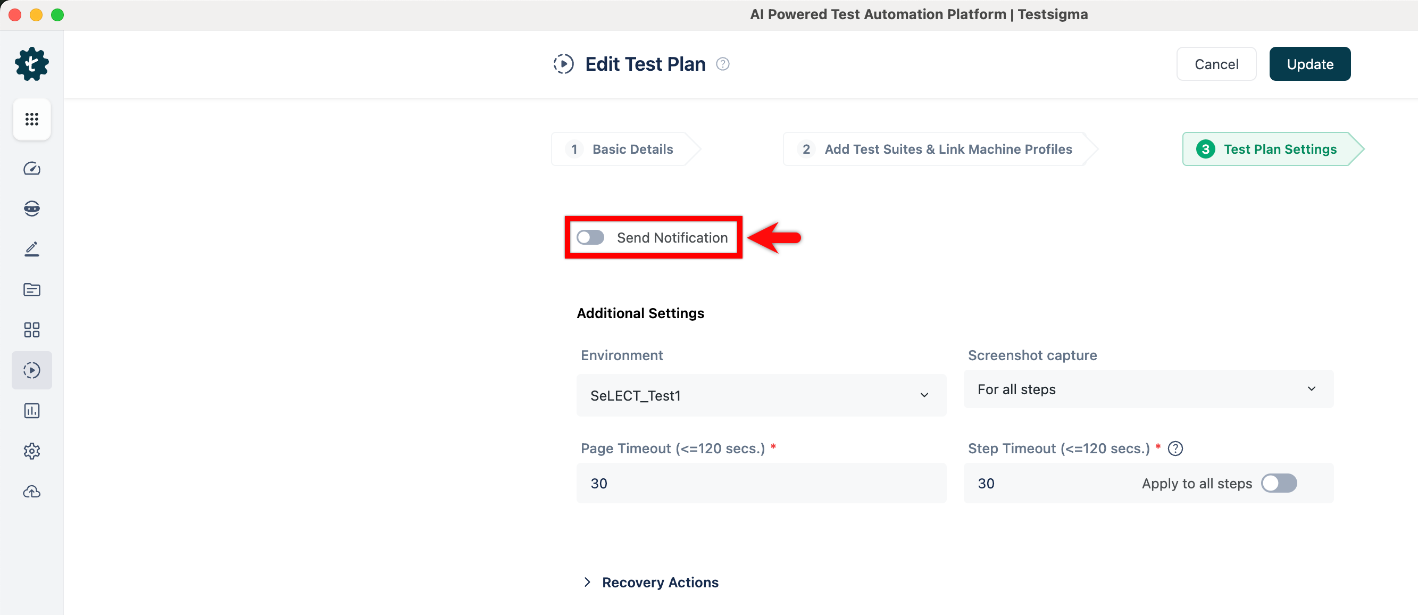The image size is (1418, 615).
Task: Turn on Apply to all steps toggle
Action: (x=1278, y=483)
